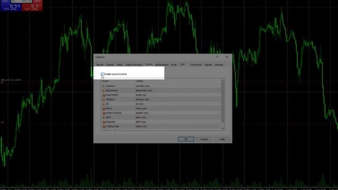Open the Server tab

tap(100, 64)
